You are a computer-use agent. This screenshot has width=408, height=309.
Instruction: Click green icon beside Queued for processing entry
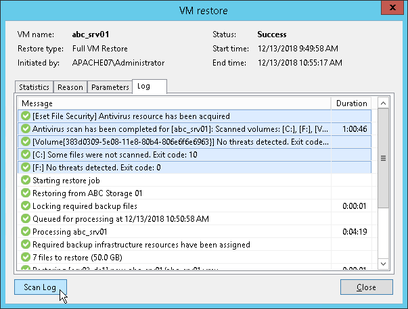pos(26,219)
